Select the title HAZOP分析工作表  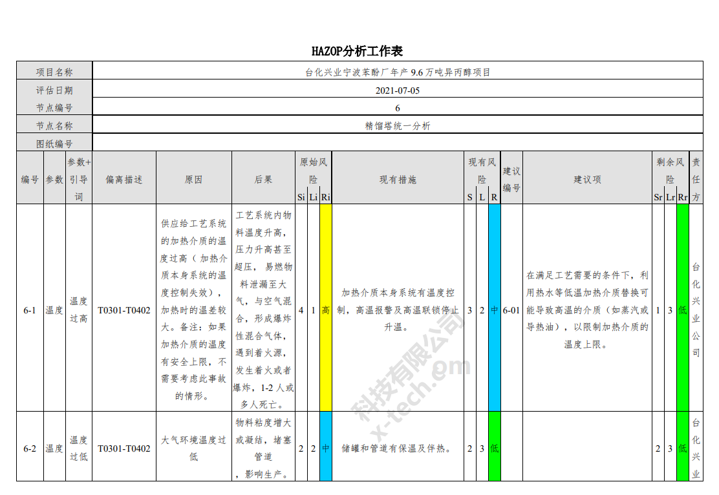(x=357, y=51)
